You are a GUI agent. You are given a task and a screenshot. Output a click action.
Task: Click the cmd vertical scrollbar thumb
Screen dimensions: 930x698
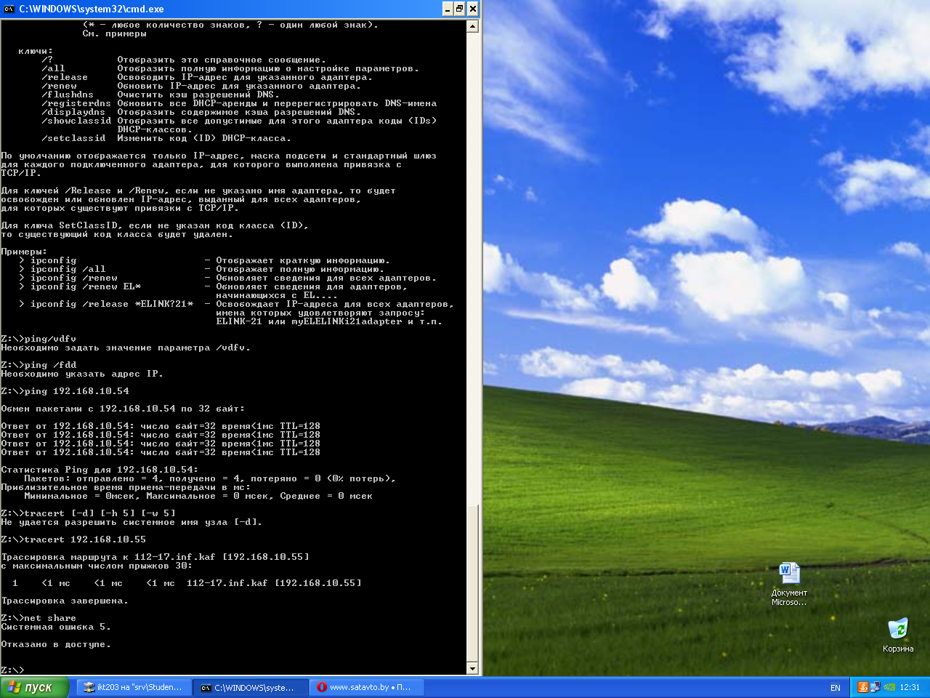(472, 584)
